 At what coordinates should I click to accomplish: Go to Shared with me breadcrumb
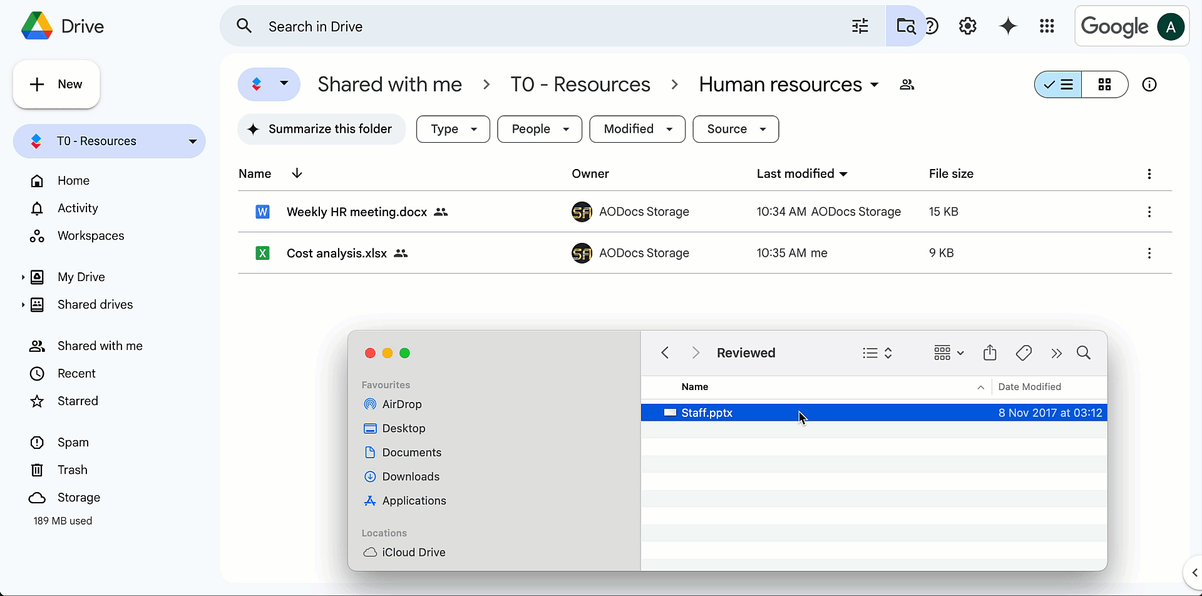coord(389,85)
